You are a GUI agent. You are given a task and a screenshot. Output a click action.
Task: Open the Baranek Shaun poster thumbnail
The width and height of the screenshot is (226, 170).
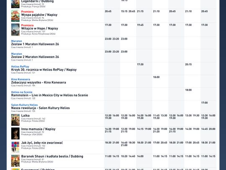[15, 161]
